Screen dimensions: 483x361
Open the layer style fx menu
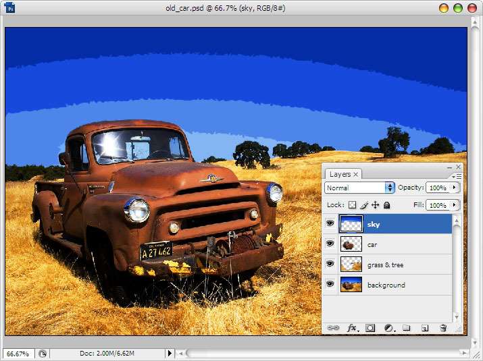(352, 328)
